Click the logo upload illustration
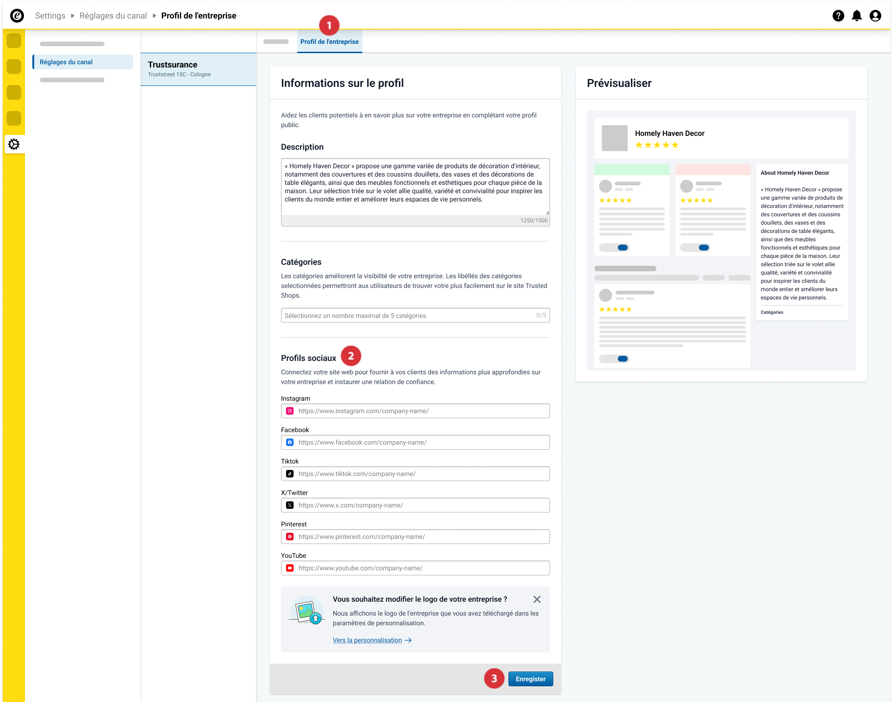The height and width of the screenshot is (702, 893). tap(306, 610)
